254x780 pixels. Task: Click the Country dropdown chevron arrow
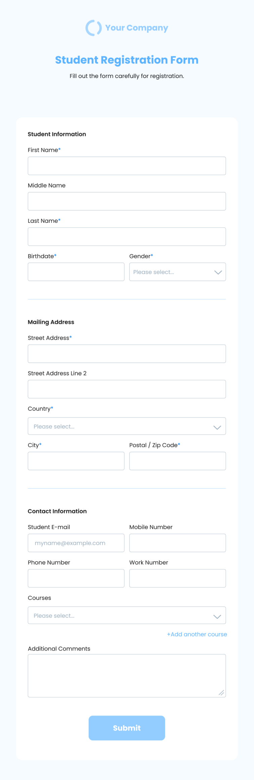pos(217,426)
